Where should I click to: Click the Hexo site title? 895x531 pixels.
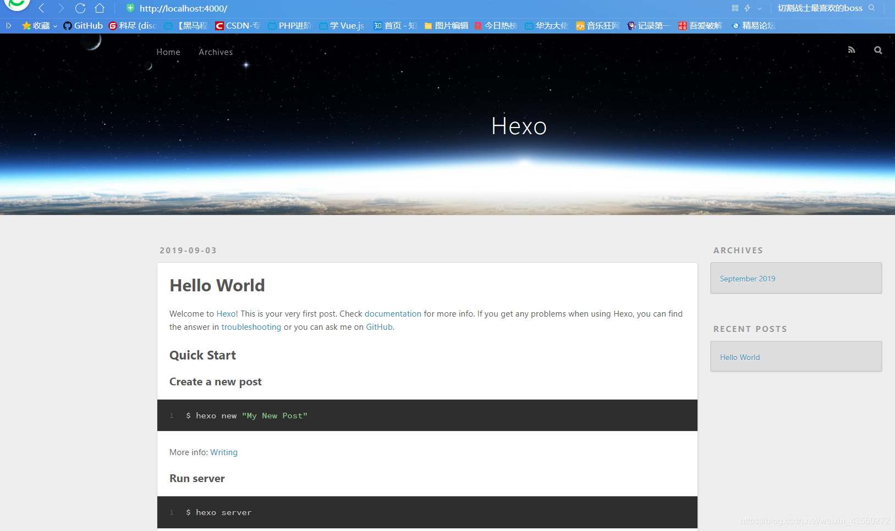pos(519,126)
